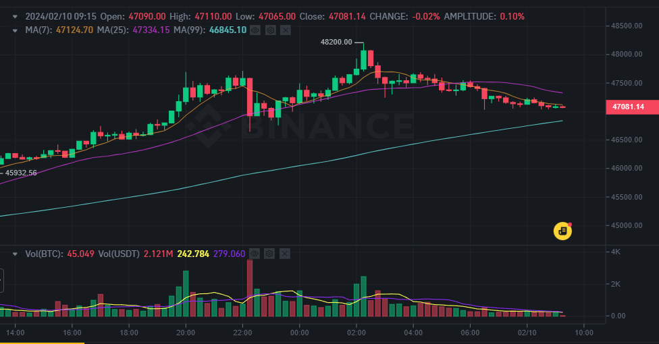Collapse the OHLC info row arrow
Screen dimensions: 659x344
[x=15, y=16]
